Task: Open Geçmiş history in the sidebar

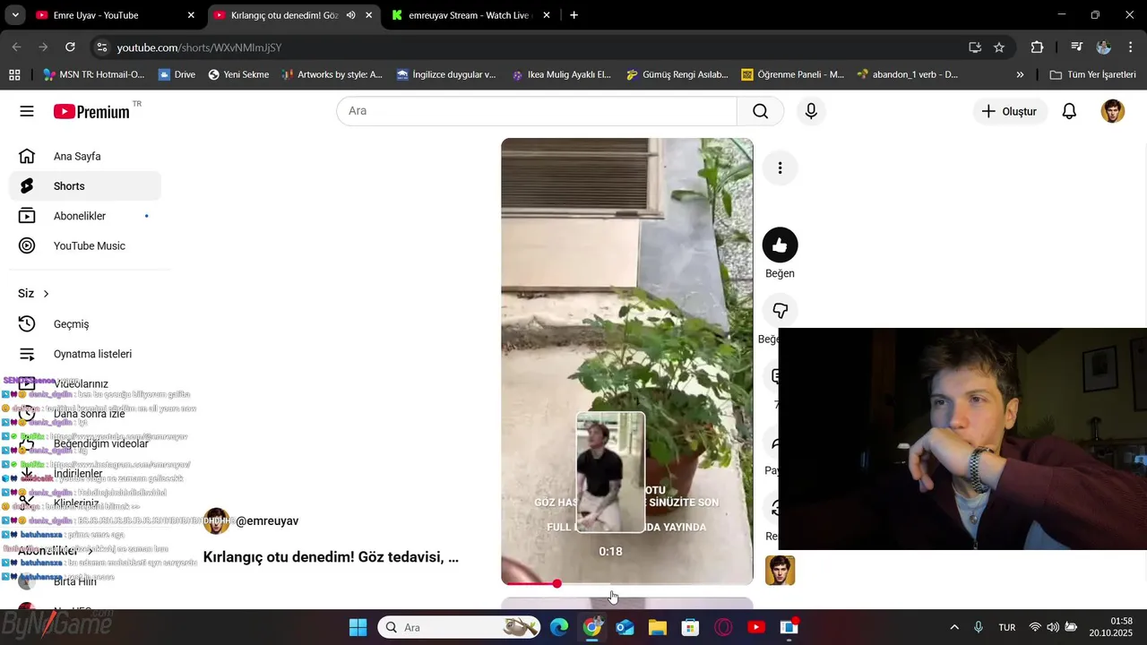Action: click(x=85, y=323)
